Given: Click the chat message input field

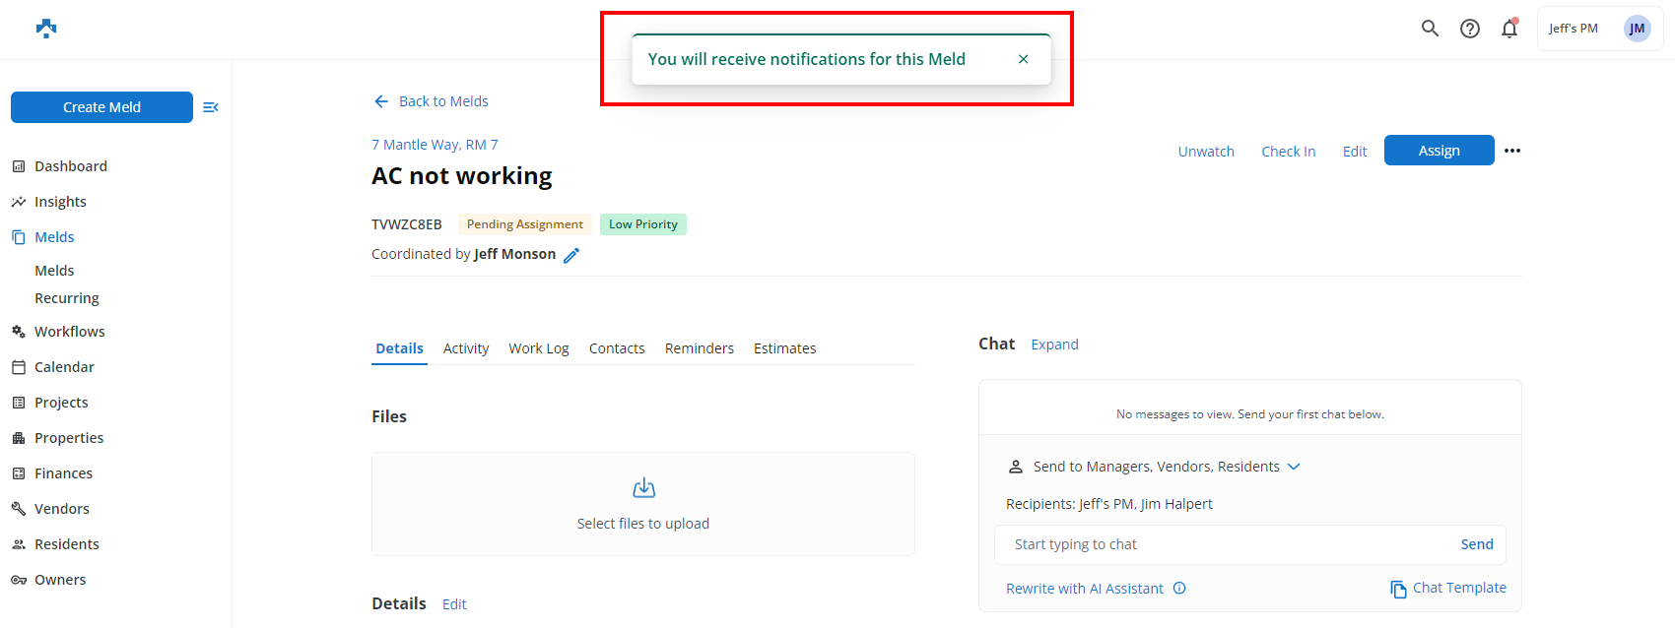Looking at the screenshot, I should [x=1227, y=544].
